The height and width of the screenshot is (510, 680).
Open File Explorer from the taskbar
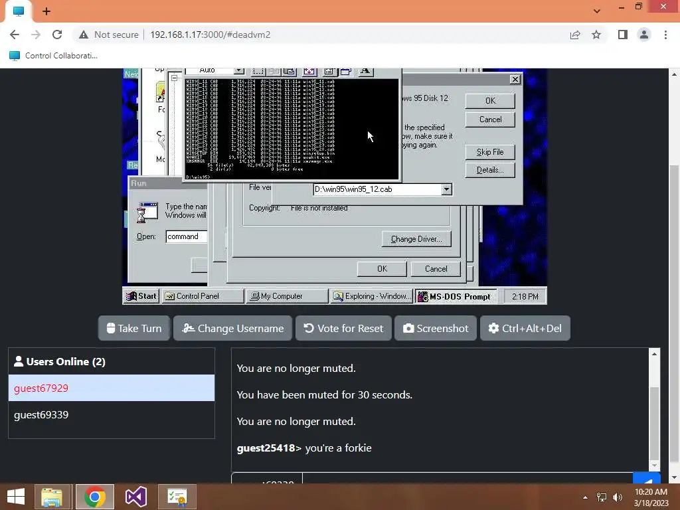pyautogui.click(x=52, y=497)
